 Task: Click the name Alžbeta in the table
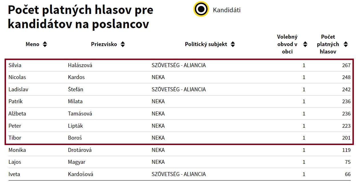(17, 114)
